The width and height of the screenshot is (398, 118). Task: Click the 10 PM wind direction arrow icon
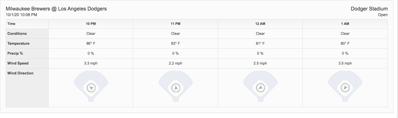pyautogui.click(x=91, y=88)
